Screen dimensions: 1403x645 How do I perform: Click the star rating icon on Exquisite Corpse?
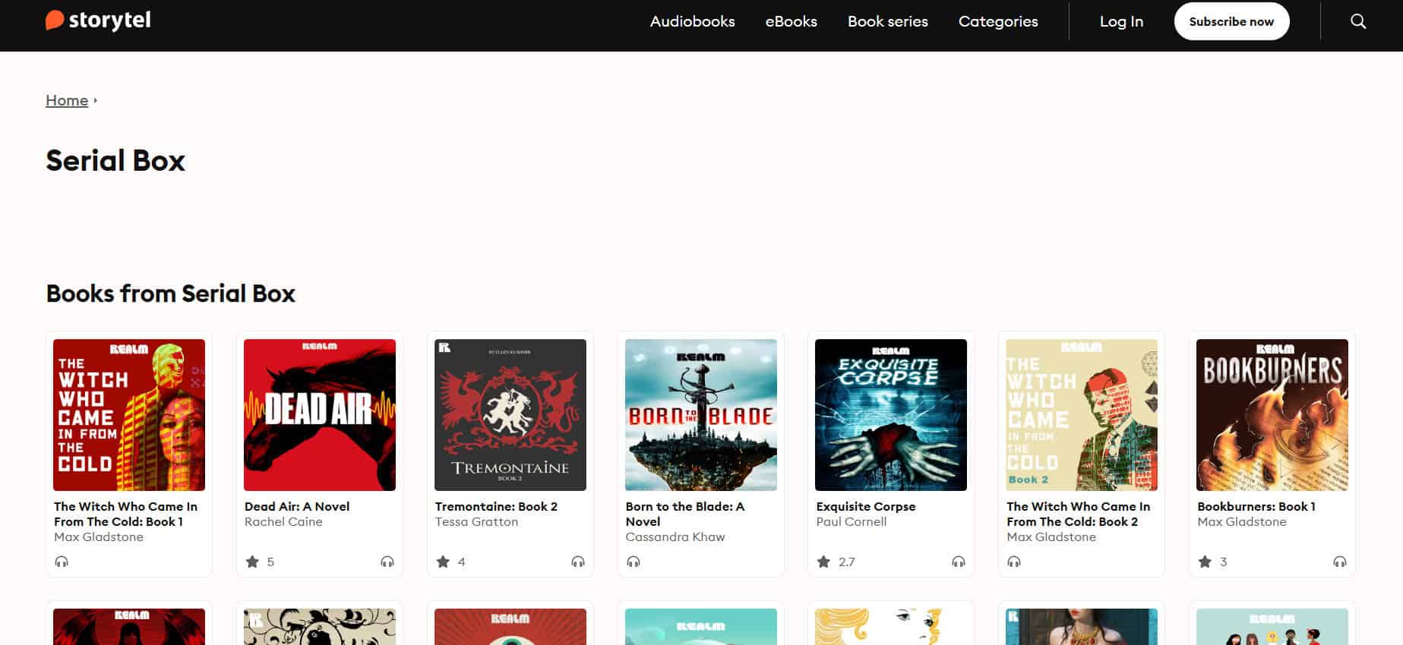[x=823, y=562]
